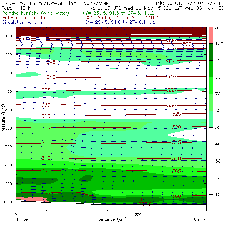Click the 80–90% green colorbar segment

pyautogui.click(x=211, y=69)
